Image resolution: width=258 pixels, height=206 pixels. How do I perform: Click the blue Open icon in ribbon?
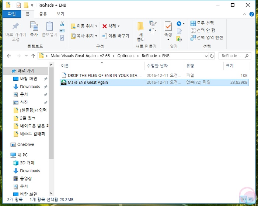click(x=179, y=24)
